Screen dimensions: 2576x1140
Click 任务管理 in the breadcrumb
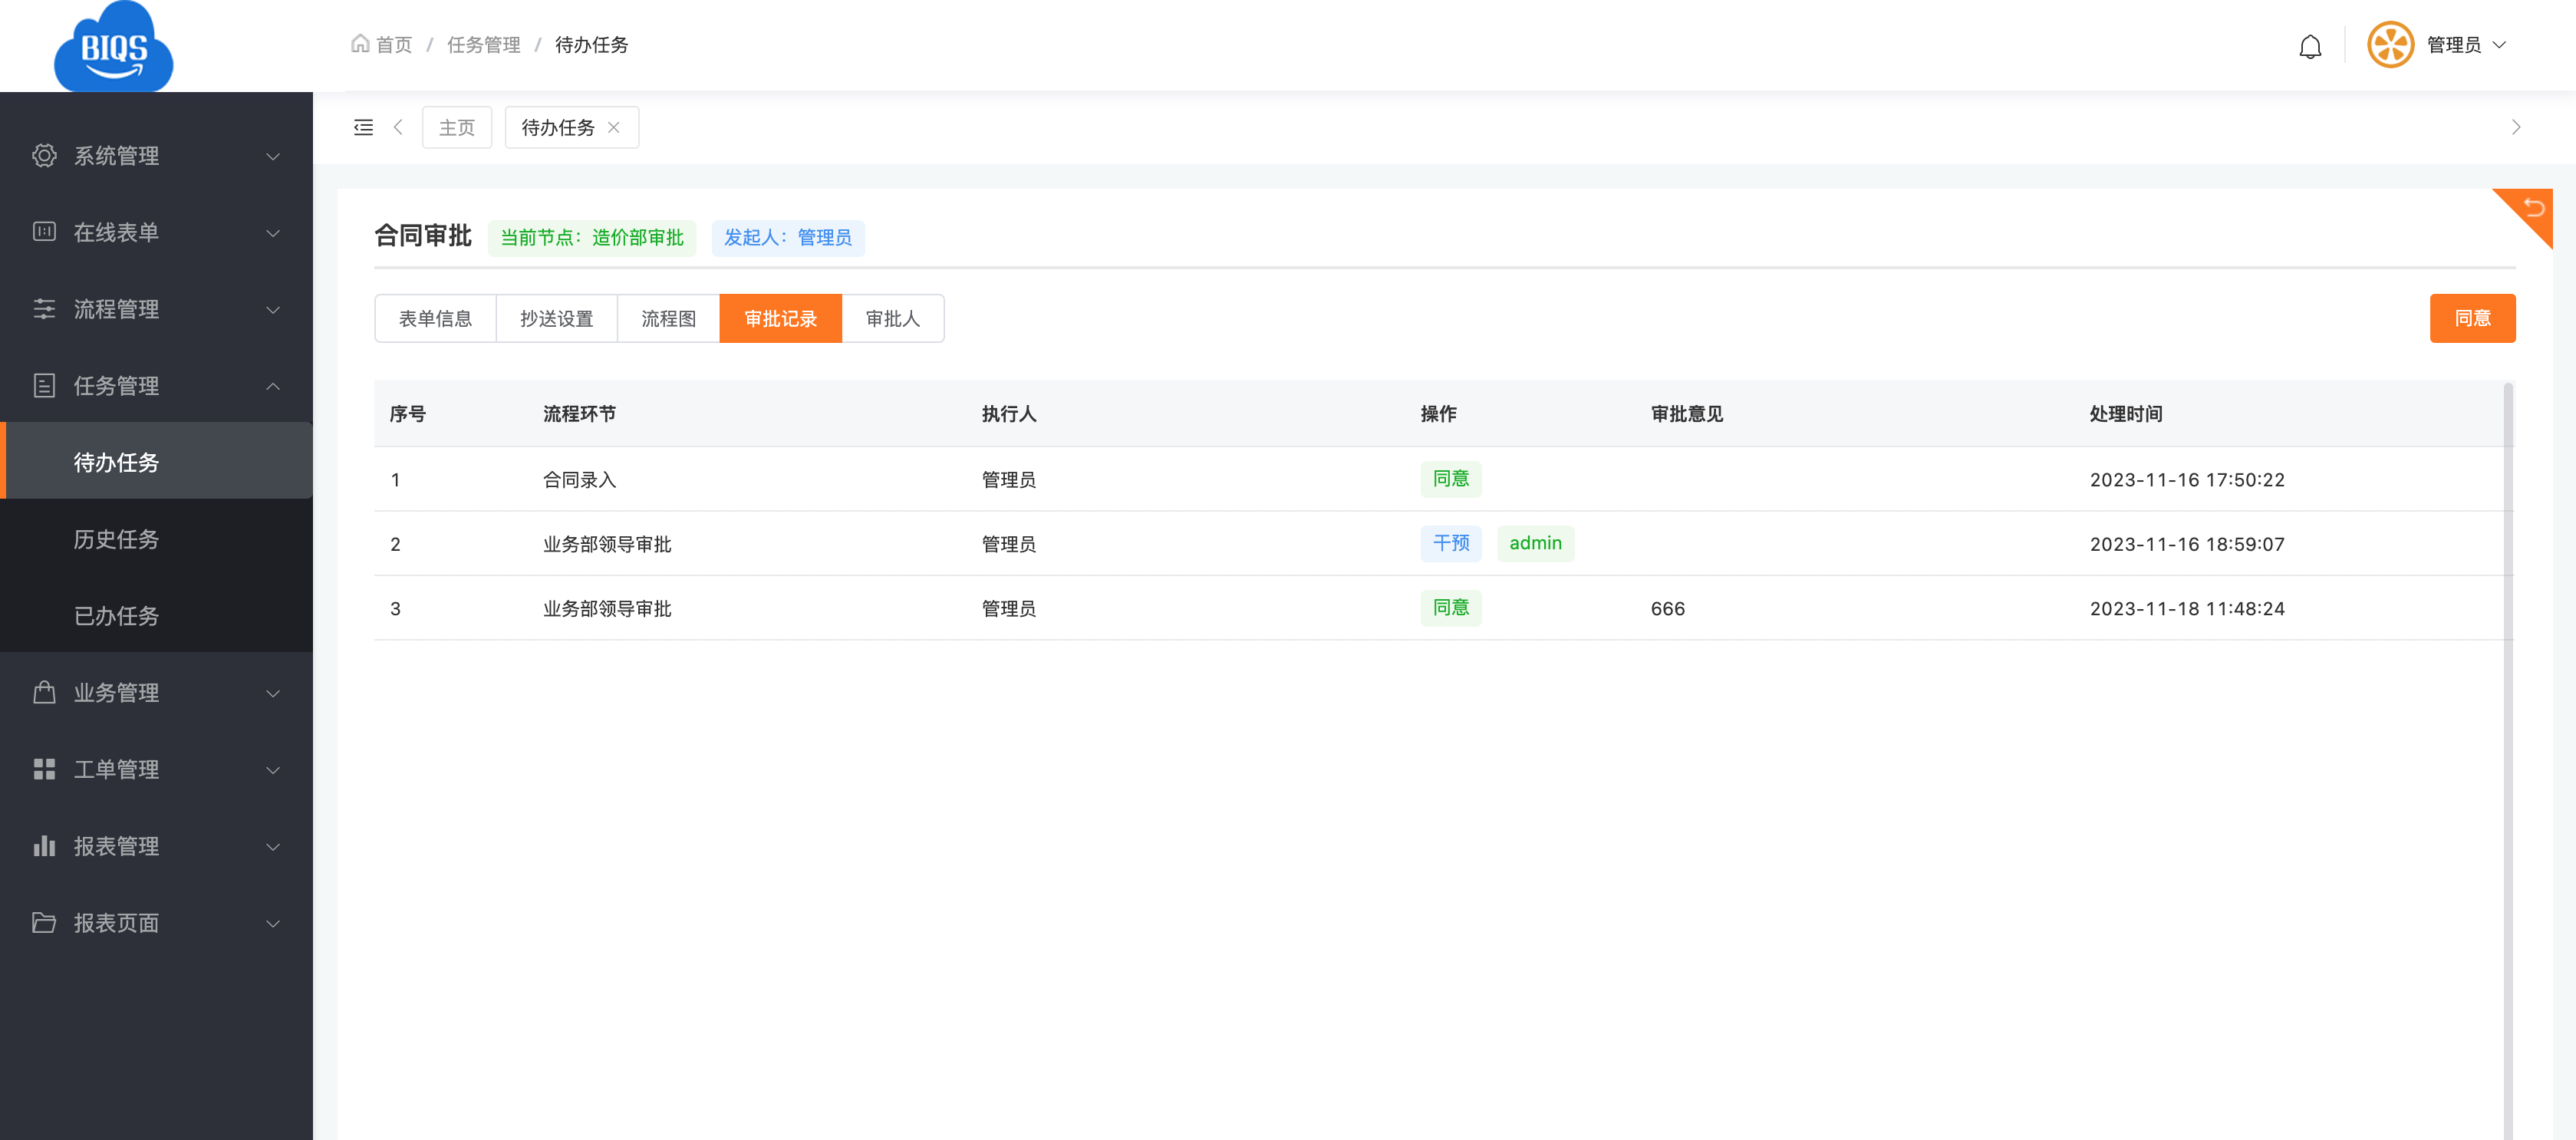pyautogui.click(x=484, y=45)
